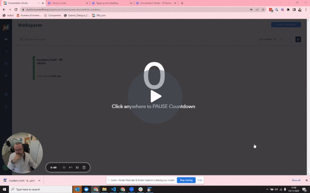The image size is (310, 193).
Task: Click the browser forward arrow
Action: pos(10,10)
